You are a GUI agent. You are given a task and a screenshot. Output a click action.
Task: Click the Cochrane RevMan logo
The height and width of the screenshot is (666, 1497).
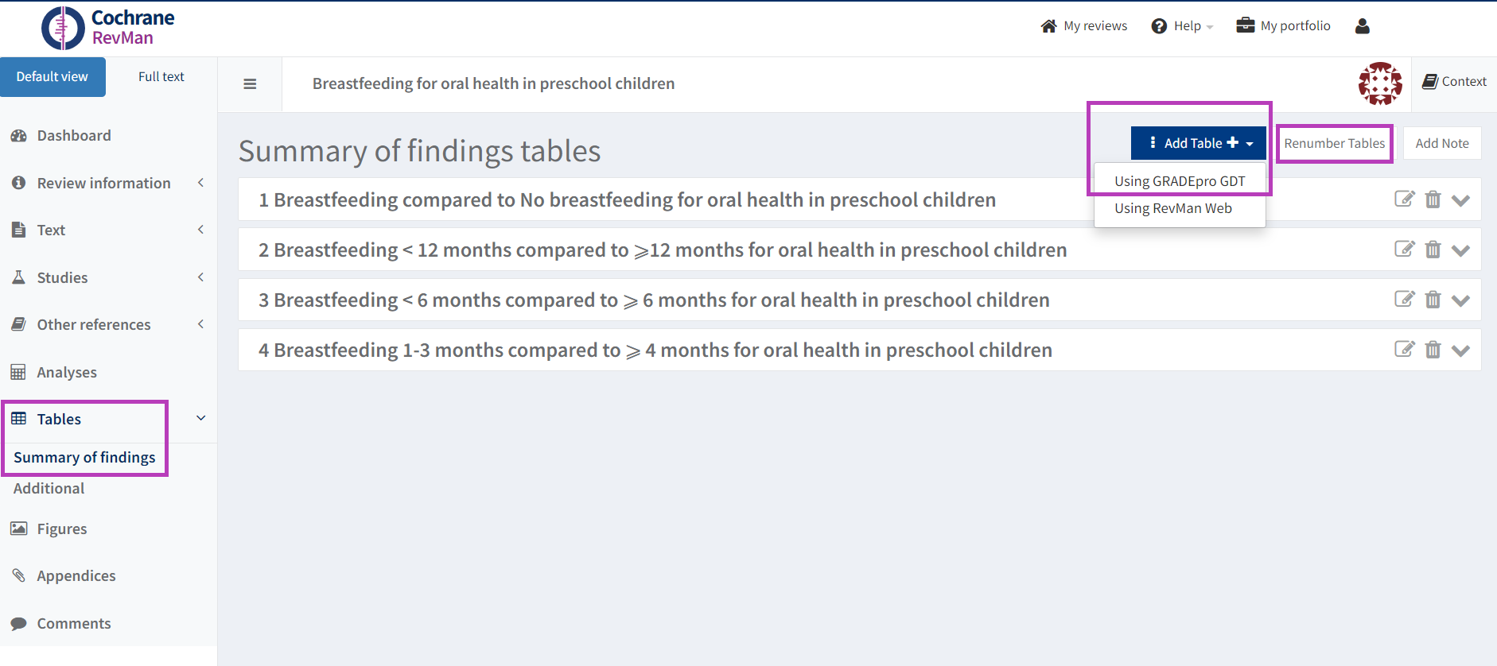tap(108, 28)
